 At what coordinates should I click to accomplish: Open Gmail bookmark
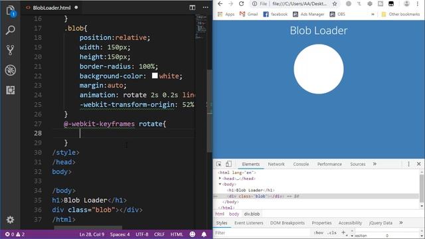pyautogui.click(x=248, y=14)
